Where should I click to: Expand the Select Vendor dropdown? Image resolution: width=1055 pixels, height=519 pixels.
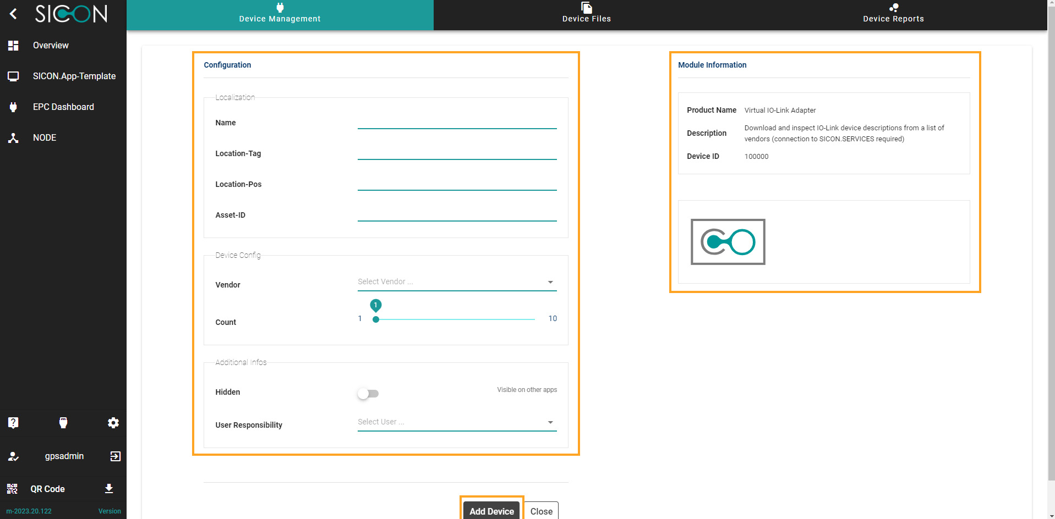click(x=457, y=282)
